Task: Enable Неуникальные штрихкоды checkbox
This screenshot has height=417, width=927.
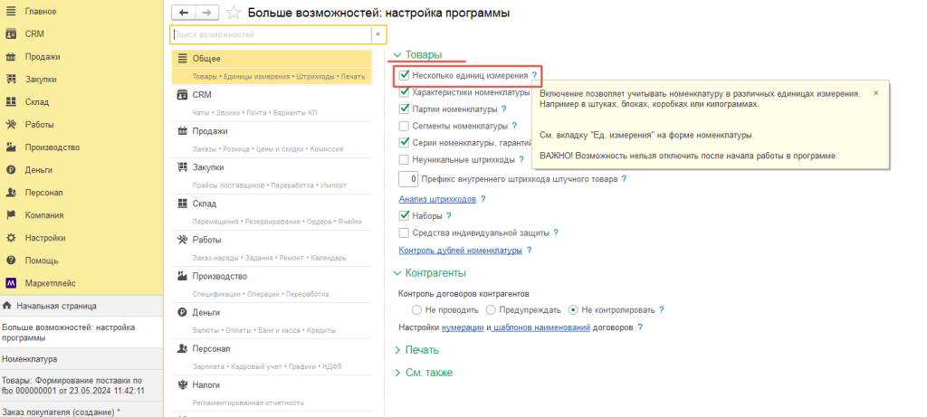Action: [x=404, y=159]
